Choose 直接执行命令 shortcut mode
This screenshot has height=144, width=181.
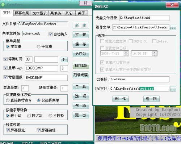point(8,100)
